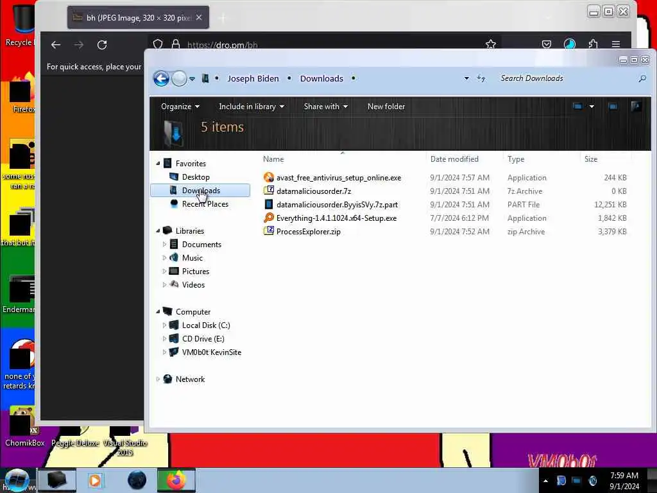The height and width of the screenshot is (493, 657).
Task: Select the Documents library
Action: tap(201, 245)
